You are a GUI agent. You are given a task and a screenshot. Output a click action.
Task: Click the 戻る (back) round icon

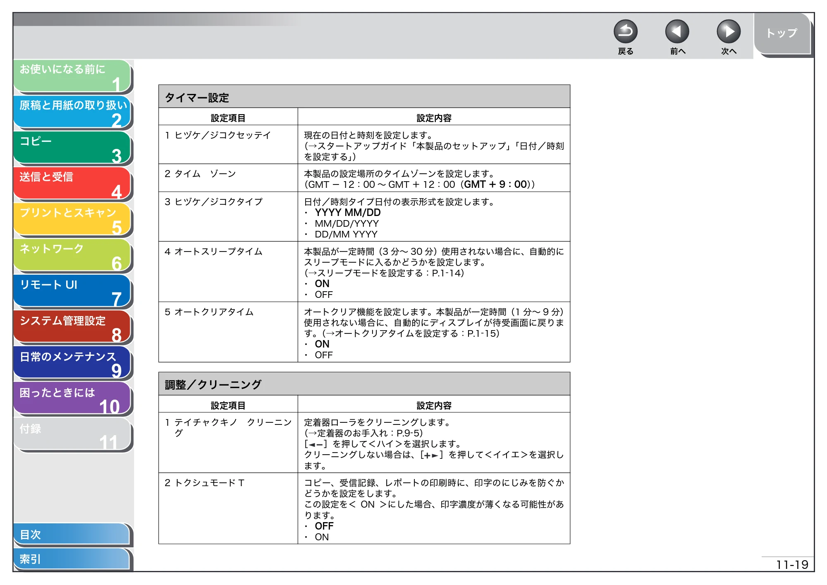pyautogui.click(x=625, y=32)
